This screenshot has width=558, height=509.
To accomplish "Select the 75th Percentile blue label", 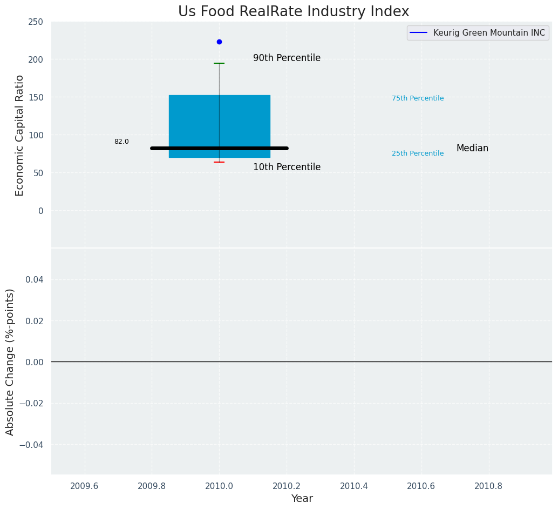I will click(418, 98).
